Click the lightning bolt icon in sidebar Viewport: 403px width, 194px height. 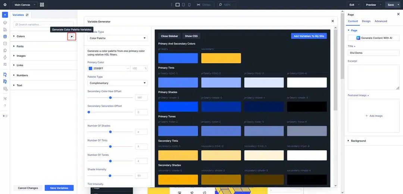pyautogui.click(x=5, y=57)
